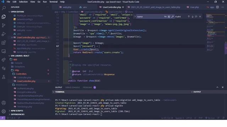Open tailwind.config.js in Open Editors

point(25,19)
